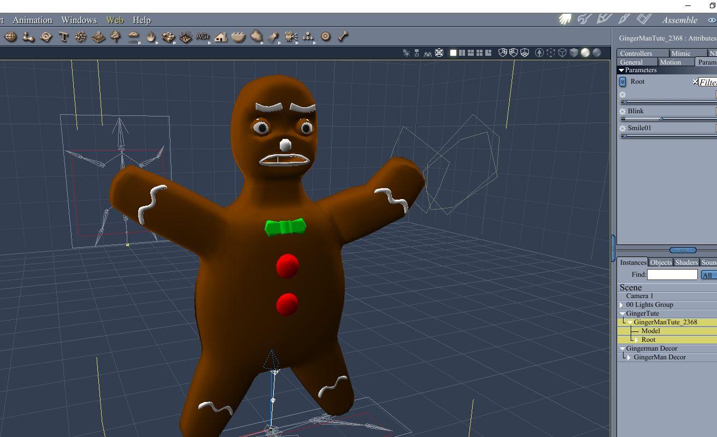Open the Assemble room hand icon
Viewport: 717px width, 437px height.
pyautogui.click(x=565, y=19)
